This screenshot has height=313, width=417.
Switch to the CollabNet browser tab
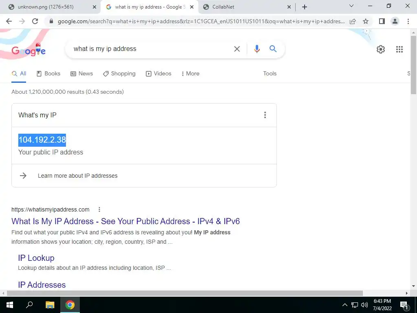click(247, 7)
